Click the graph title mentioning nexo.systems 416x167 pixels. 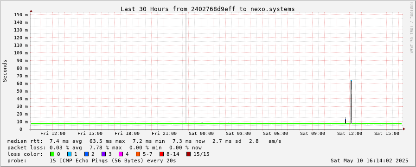pos(207,9)
